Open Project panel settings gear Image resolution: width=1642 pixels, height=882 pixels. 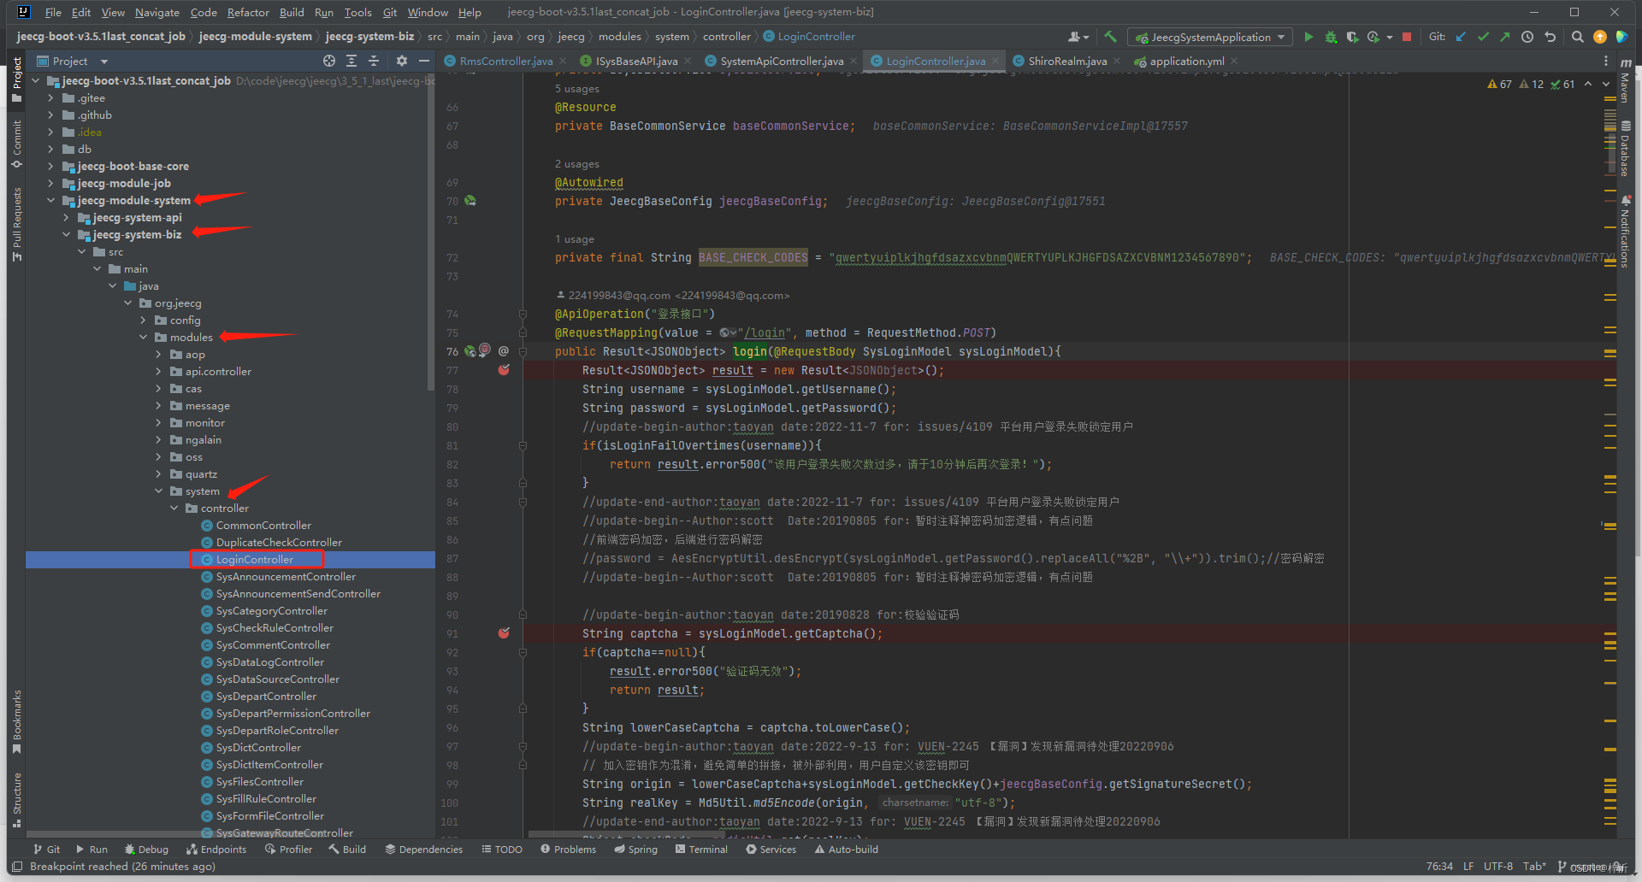pos(402,61)
